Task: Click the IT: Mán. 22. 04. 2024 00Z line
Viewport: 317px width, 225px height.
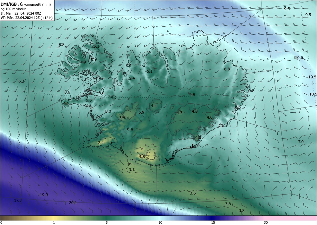Action: pyautogui.click(x=21, y=13)
